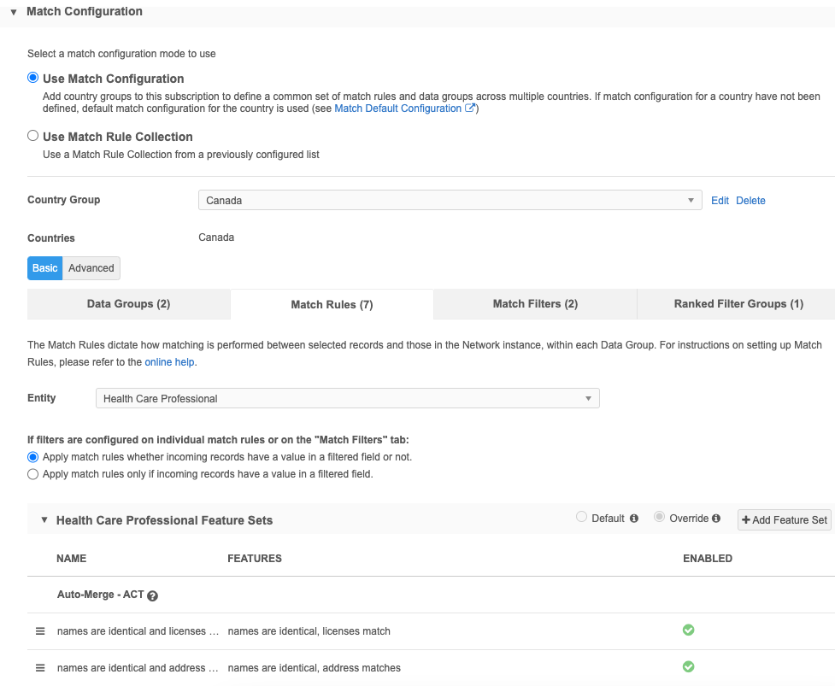The image size is (835, 686).
Task: Click drag handle for names and address rule
Action: coord(39,668)
